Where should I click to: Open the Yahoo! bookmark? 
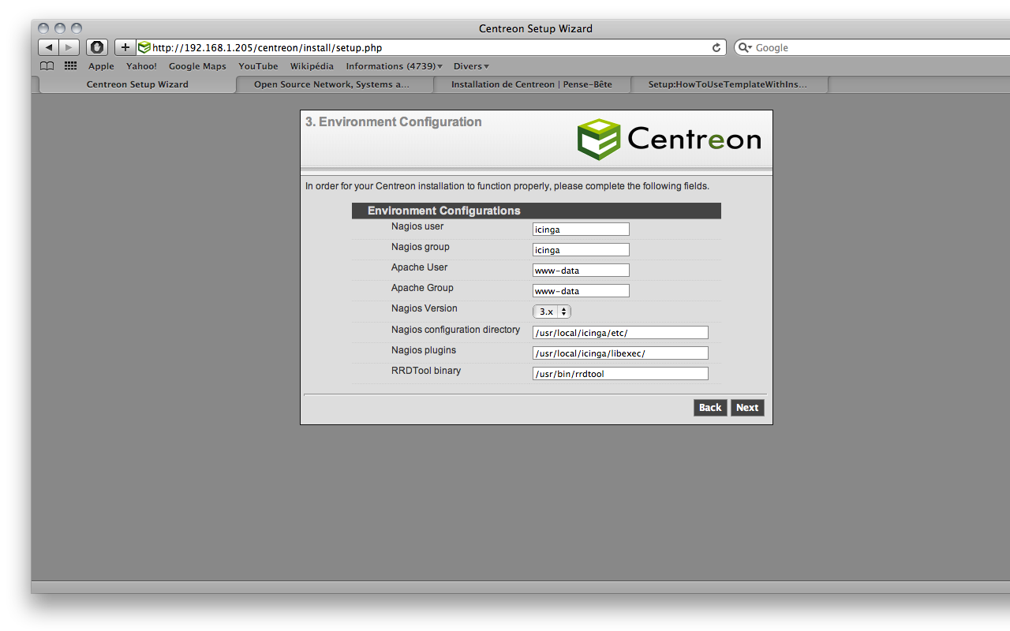click(x=141, y=66)
